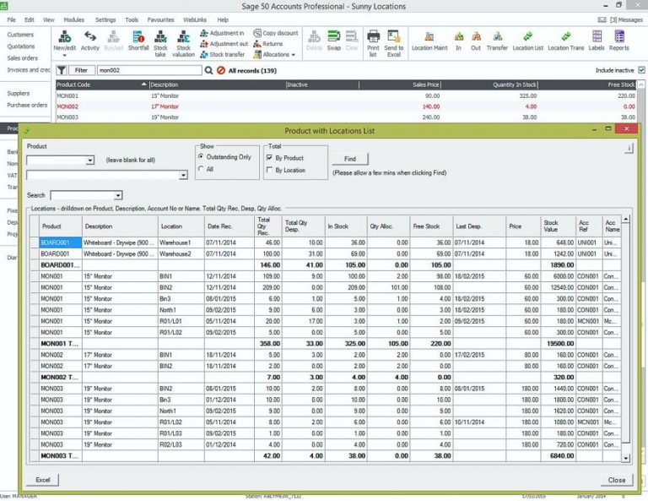The image size is (648, 501).
Task: Toggle Include inactive checkbox
Action: pyautogui.click(x=641, y=70)
